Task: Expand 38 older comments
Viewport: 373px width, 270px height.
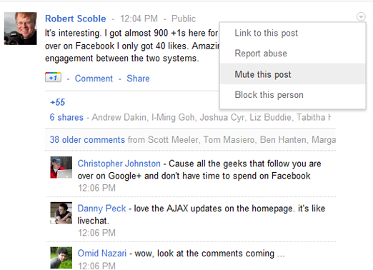Action: pyautogui.click(x=87, y=139)
